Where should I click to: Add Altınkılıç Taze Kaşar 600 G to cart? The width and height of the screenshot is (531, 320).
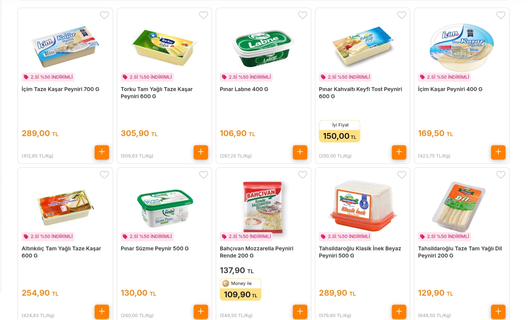pyautogui.click(x=102, y=311)
